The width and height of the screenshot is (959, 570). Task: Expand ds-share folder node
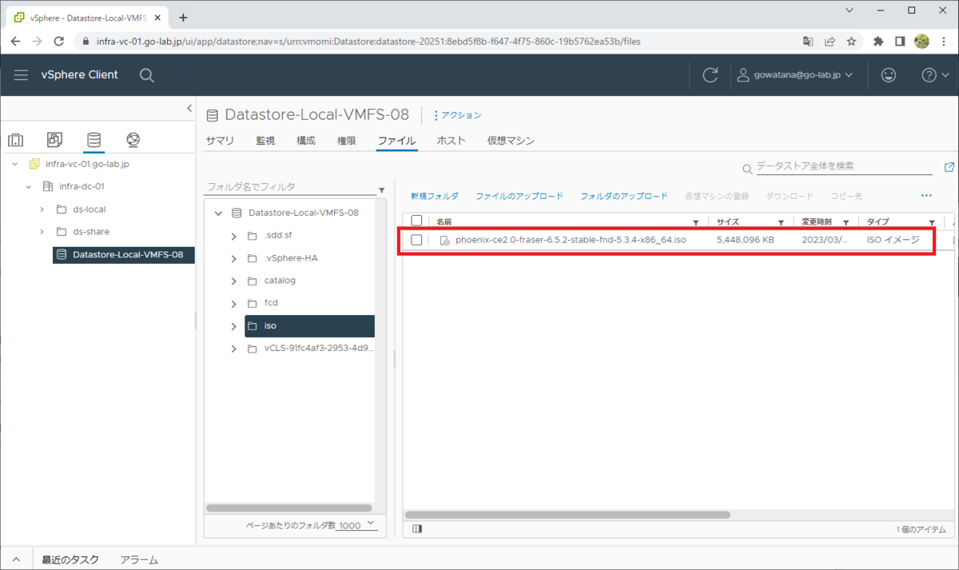point(42,232)
